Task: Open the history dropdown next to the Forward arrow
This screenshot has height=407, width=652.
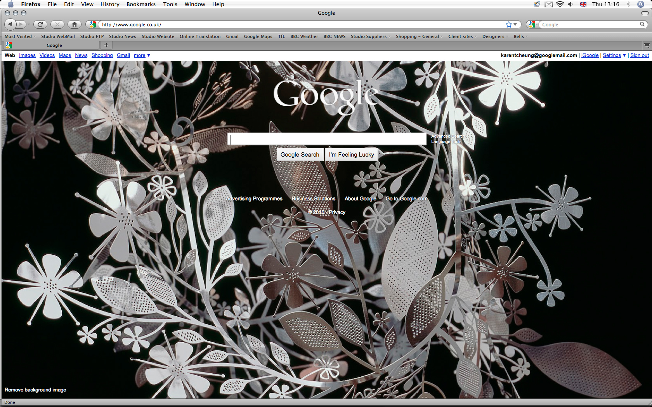Action: [x=29, y=24]
